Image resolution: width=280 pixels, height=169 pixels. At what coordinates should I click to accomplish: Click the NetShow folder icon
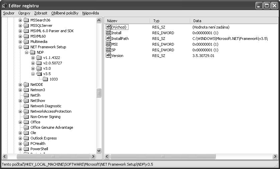coord(26,101)
